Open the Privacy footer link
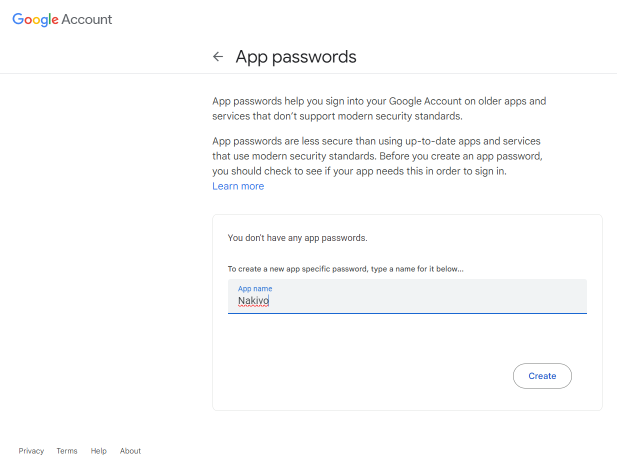Image resolution: width=617 pixels, height=466 pixels. tap(31, 451)
